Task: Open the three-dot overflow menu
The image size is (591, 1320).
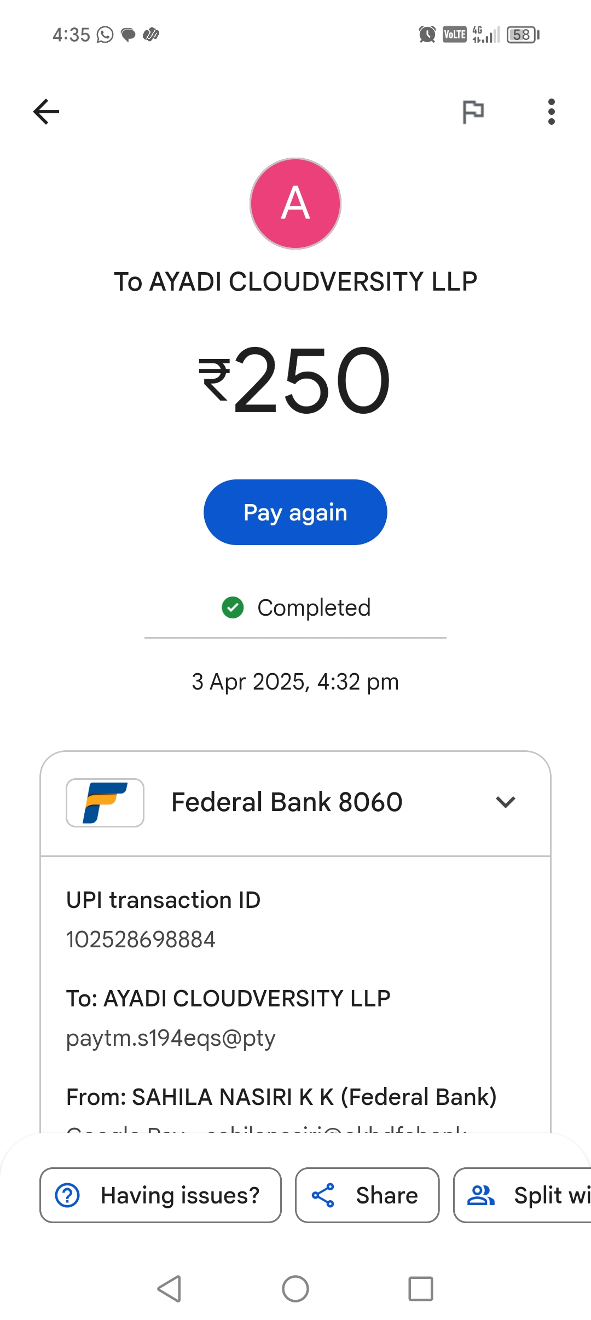Action: coord(551,112)
